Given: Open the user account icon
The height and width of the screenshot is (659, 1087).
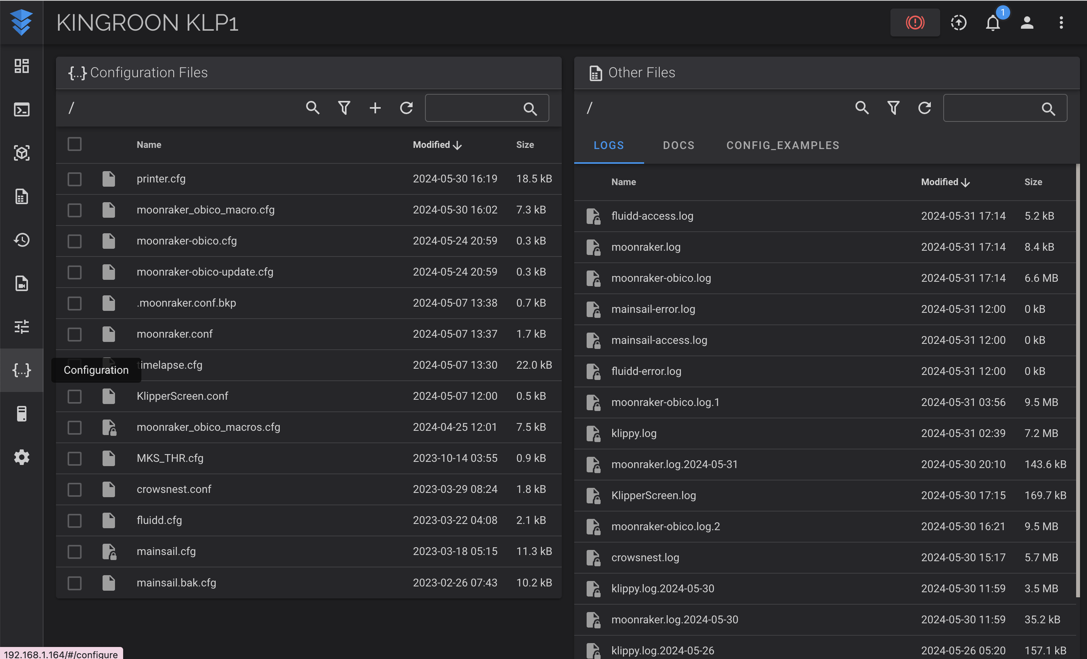Looking at the screenshot, I should click(x=1026, y=23).
